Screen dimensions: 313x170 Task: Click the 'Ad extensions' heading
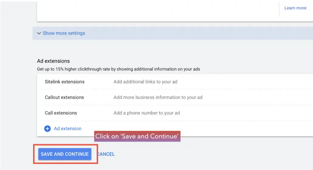pyautogui.click(x=53, y=61)
